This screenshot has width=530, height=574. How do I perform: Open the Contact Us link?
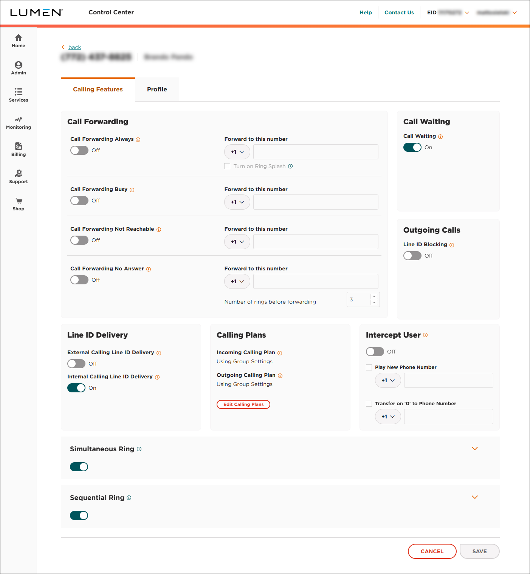[399, 12]
